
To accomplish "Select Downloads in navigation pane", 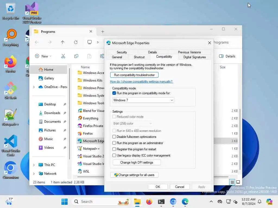I will point(49,113).
